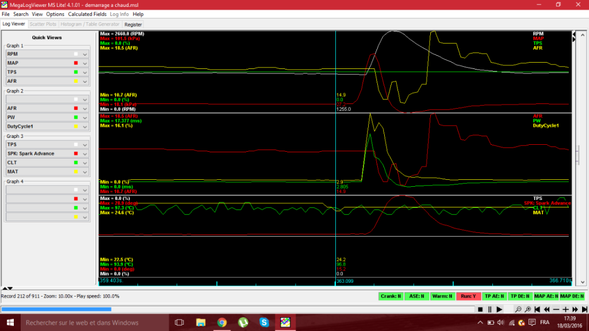Image resolution: width=589 pixels, height=331 pixels.
Task: Open the Options menu
Action: pyautogui.click(x=55, y=14)
